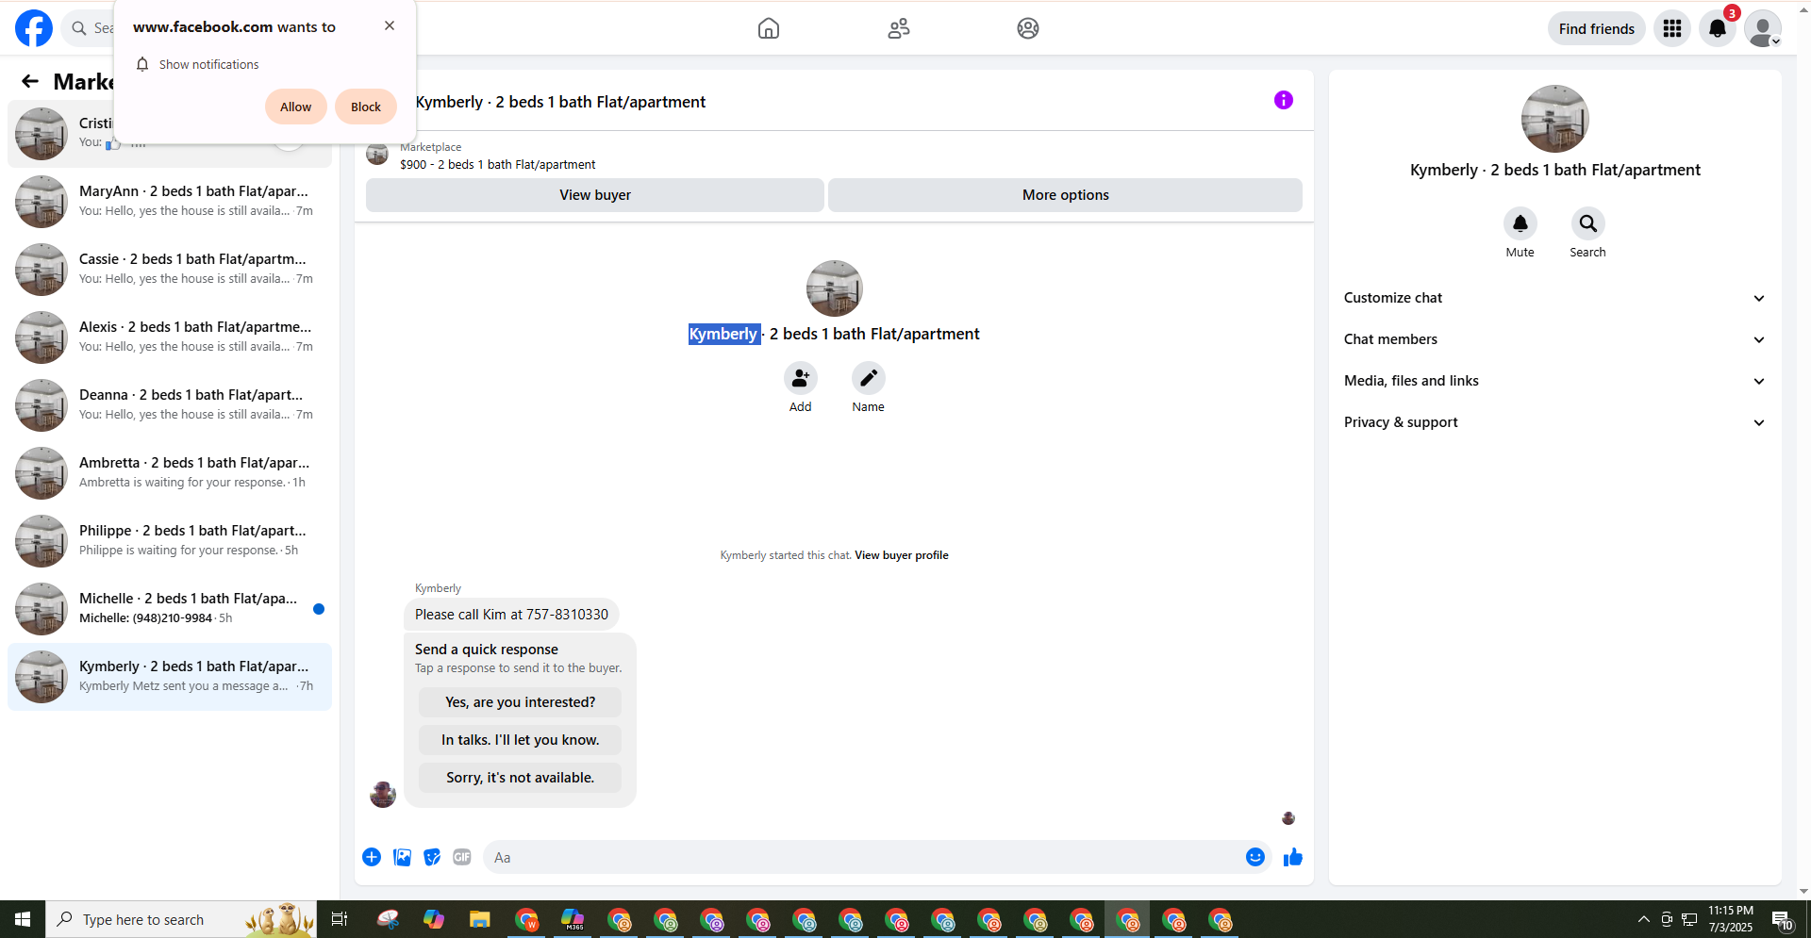Open more actions plus icon in composer

[372, 857]
